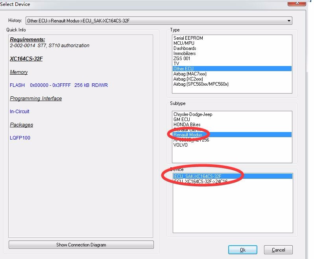The image size is (314, 259).
Task: Close the Select Device dialog
Action: [297, 3]
